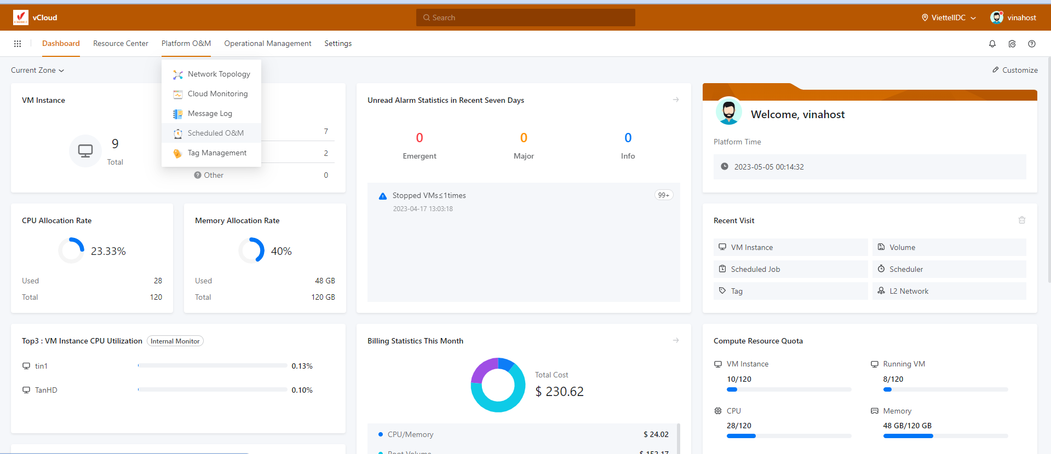Image resolution: width=1051 pixels, height=454 pixels.
Task: Expand the Current Zone dropdown
Action: tap(37, 71)
